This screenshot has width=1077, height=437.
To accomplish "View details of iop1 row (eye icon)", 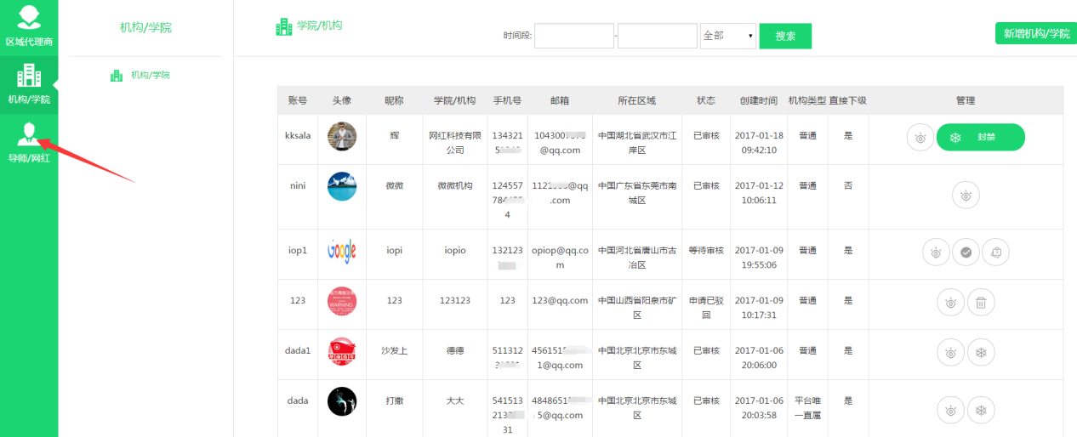I will 936,252.
